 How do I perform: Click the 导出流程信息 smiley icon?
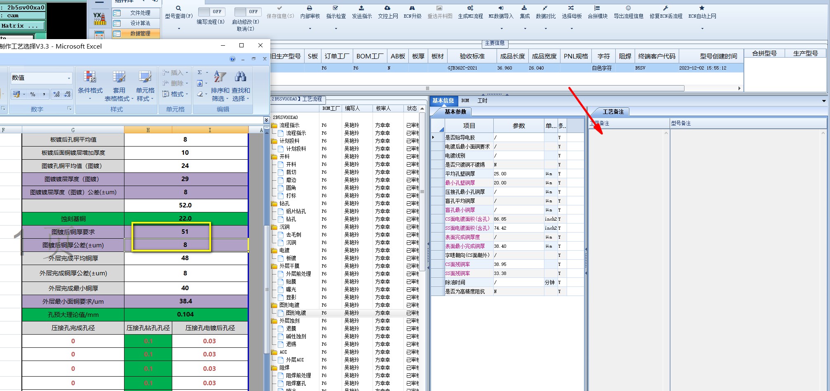(x=628, y=8)
